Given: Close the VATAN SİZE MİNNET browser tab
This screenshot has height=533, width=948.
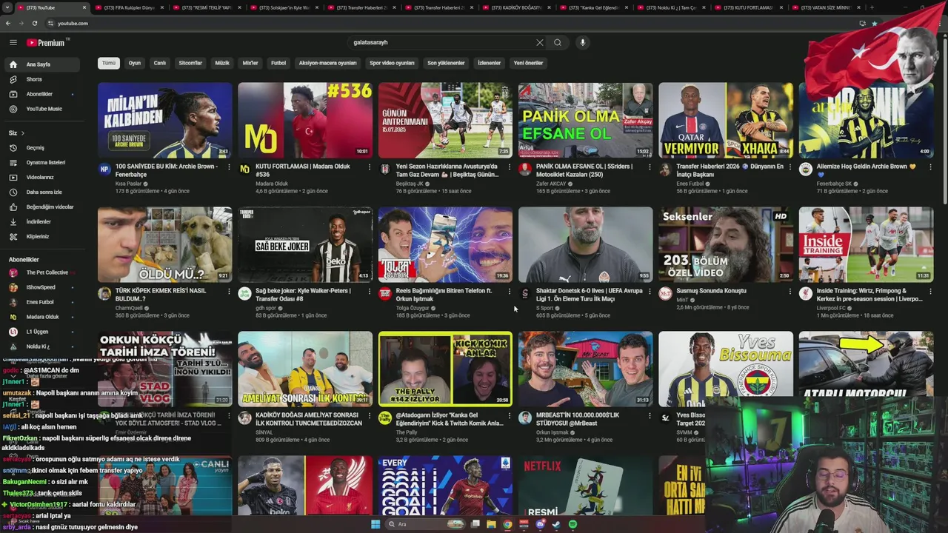Looking at the screenshot, I should [x=858, y=7].
